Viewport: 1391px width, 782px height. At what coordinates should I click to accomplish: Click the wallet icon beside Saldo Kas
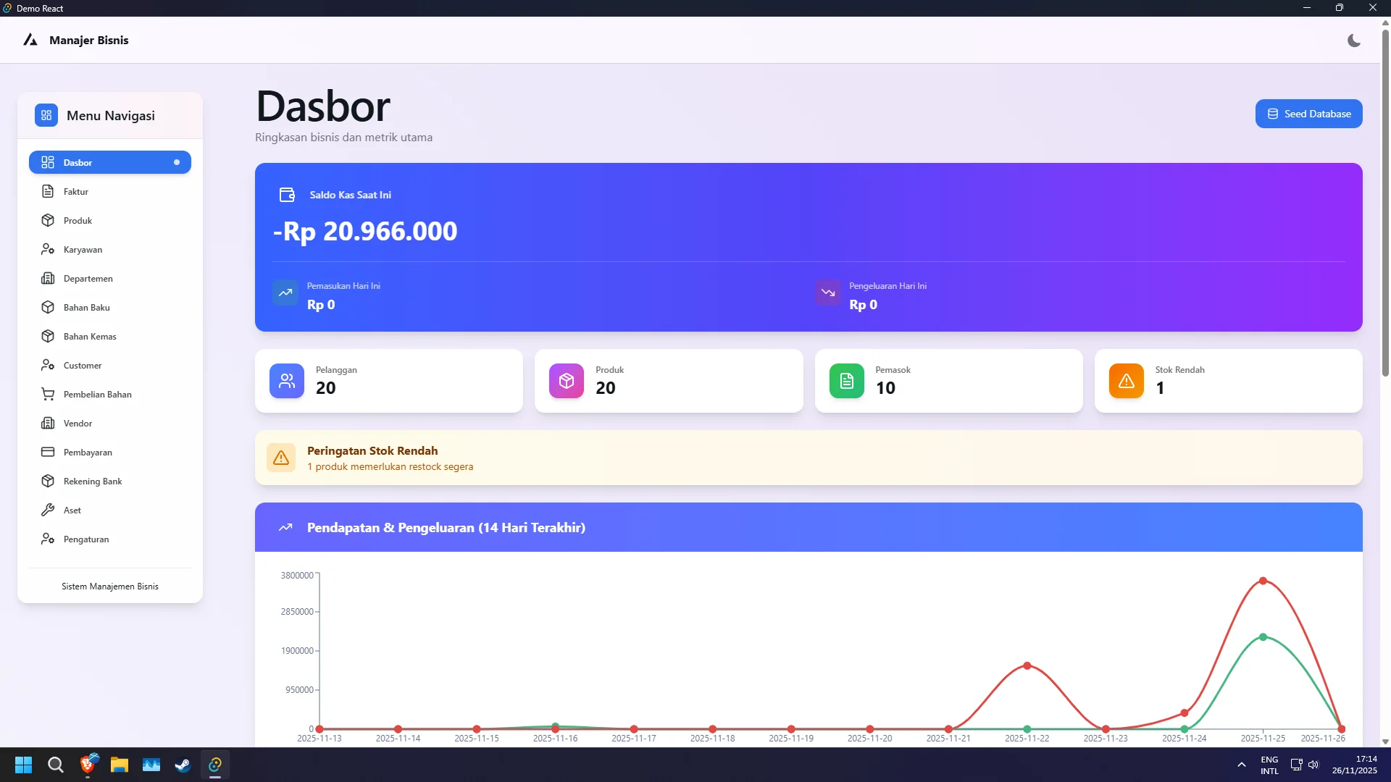click(287, 195)
